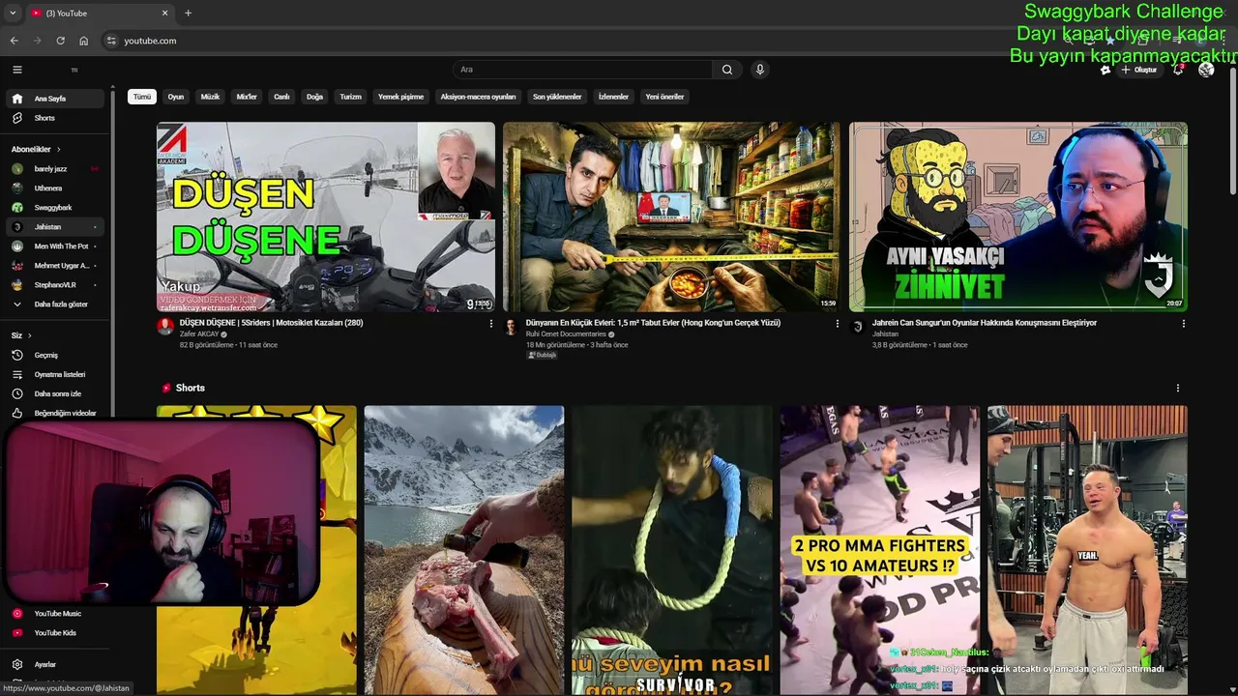1238x696 pixels.
Task: Open StephanoVLR subscription channel
Action: (x=56, y=285)
